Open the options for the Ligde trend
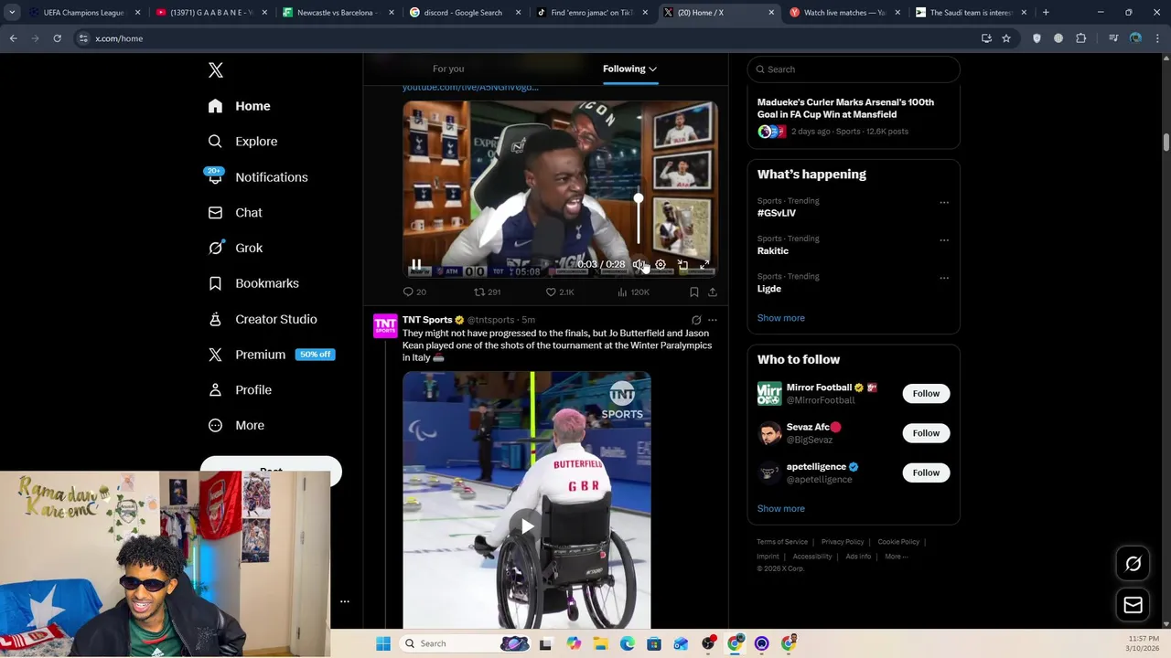The height and width of the screenshot is (658, 1171). point(944,278)
